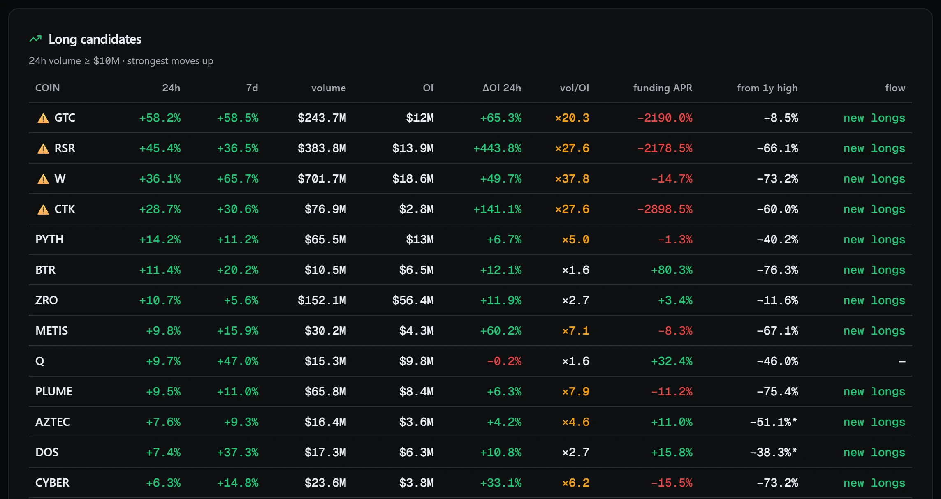Select the Q coin name

40,361
